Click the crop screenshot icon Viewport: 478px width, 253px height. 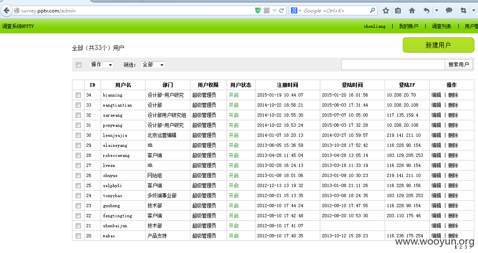click(464, 11)
